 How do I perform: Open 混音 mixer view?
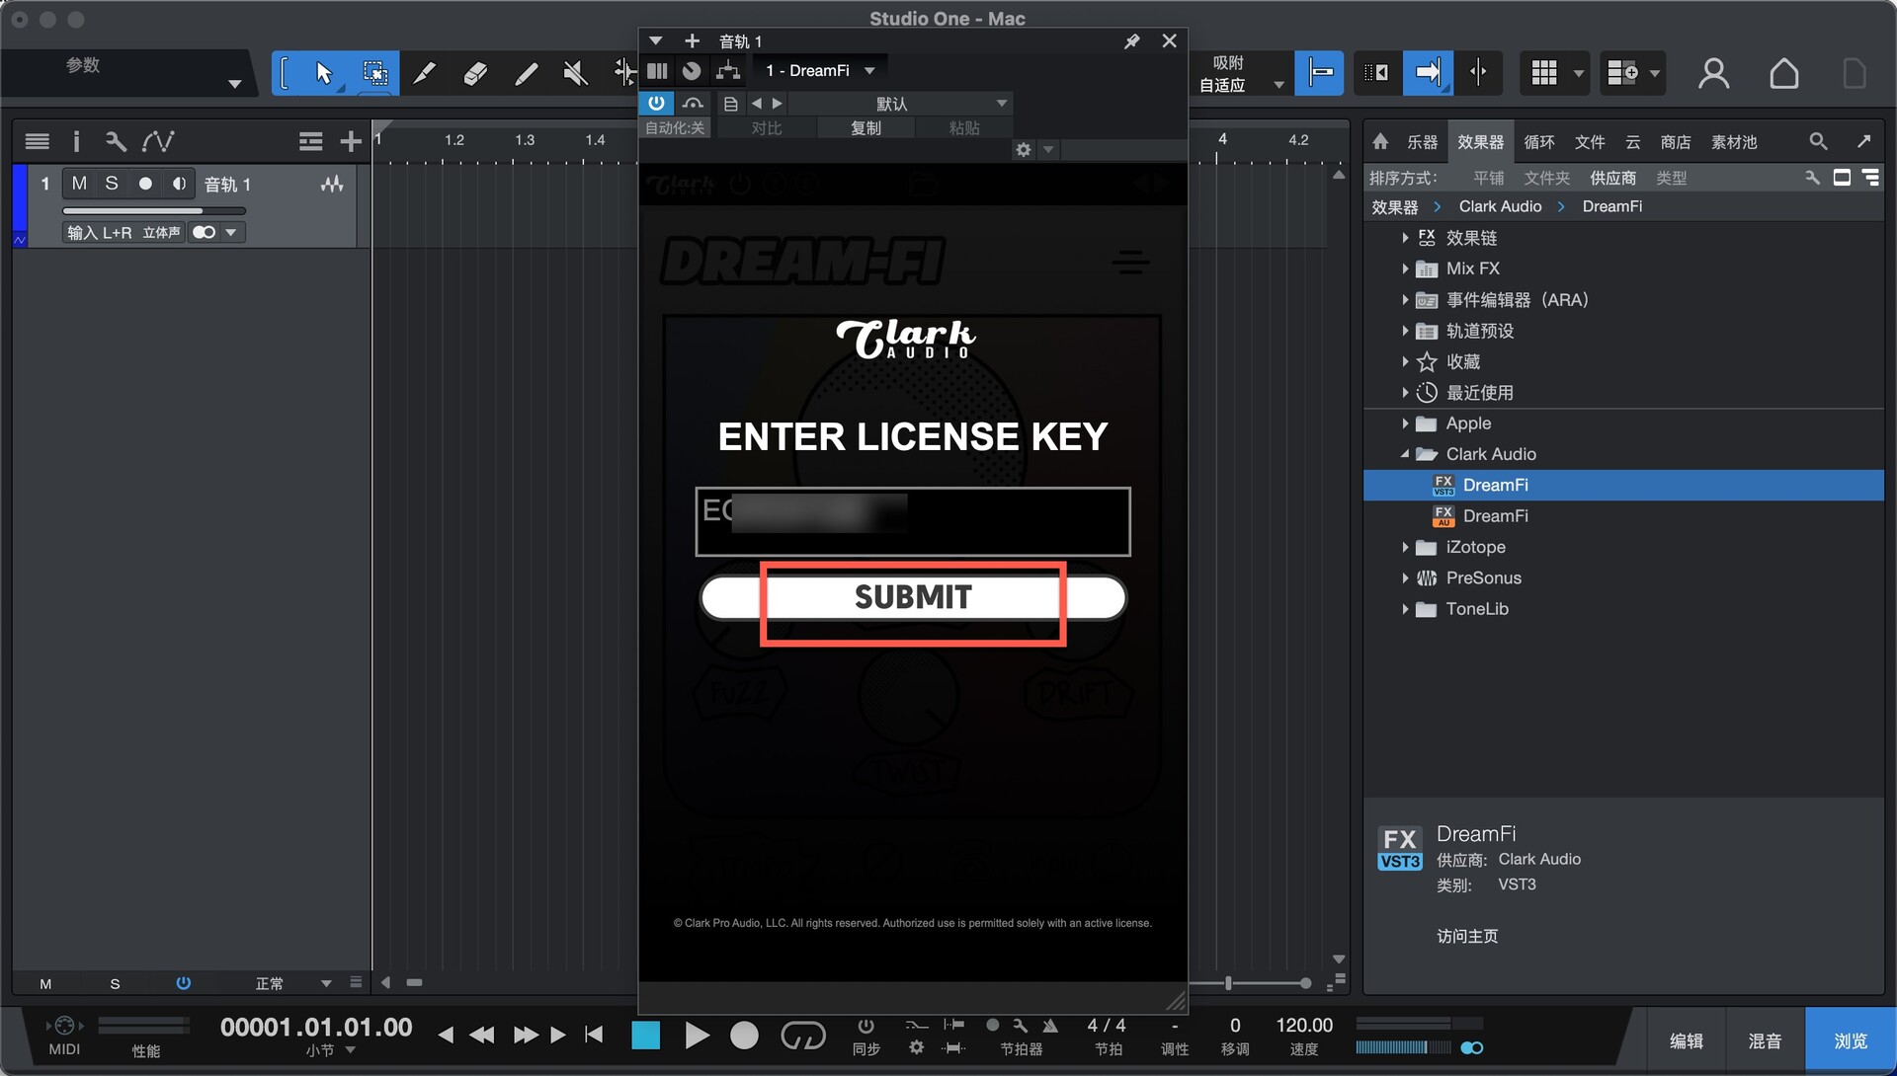[x=1765, y=1040]
